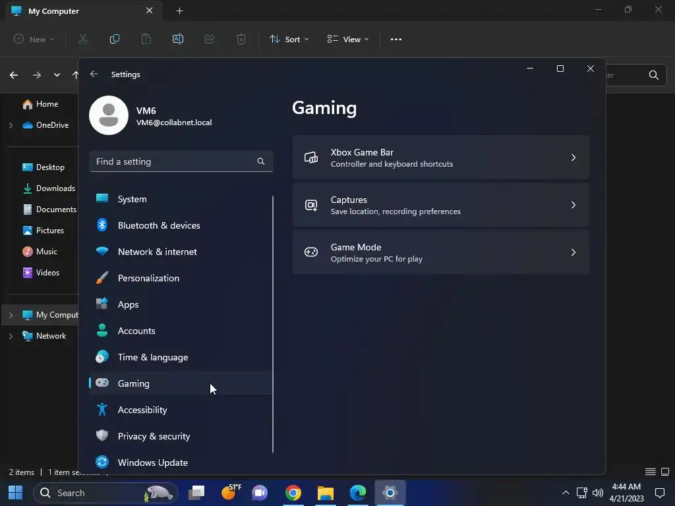
Task: Click the VM6@collabnet.local account text
Action: 174,123
